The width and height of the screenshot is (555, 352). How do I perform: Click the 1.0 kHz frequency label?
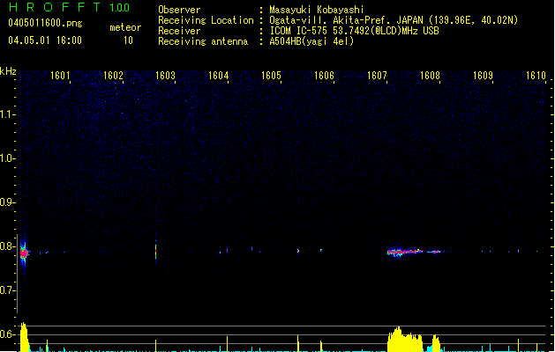[x=7, y=158]
